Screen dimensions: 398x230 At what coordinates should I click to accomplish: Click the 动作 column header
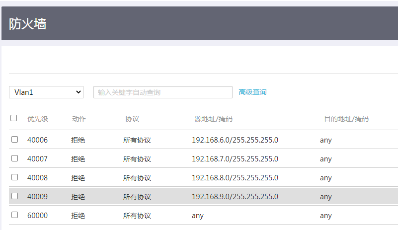(x=79, y=119)
